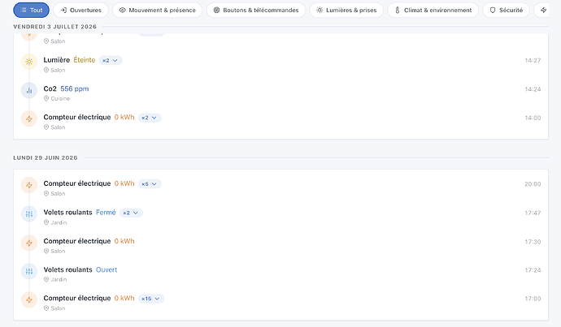
Task: Expand x2 group of Volets roulants Fermé
Action: [131, 213]
